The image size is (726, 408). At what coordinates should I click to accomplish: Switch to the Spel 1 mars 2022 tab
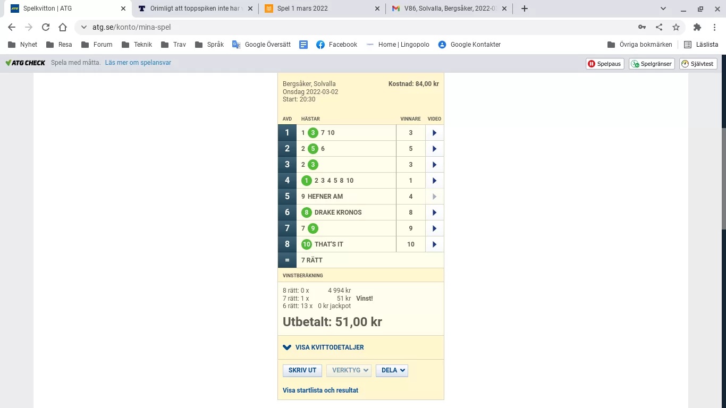(x=320, y=8)
